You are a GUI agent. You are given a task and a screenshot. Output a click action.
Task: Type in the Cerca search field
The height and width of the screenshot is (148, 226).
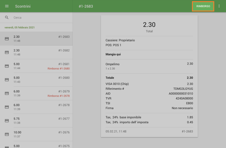point(39,18)
